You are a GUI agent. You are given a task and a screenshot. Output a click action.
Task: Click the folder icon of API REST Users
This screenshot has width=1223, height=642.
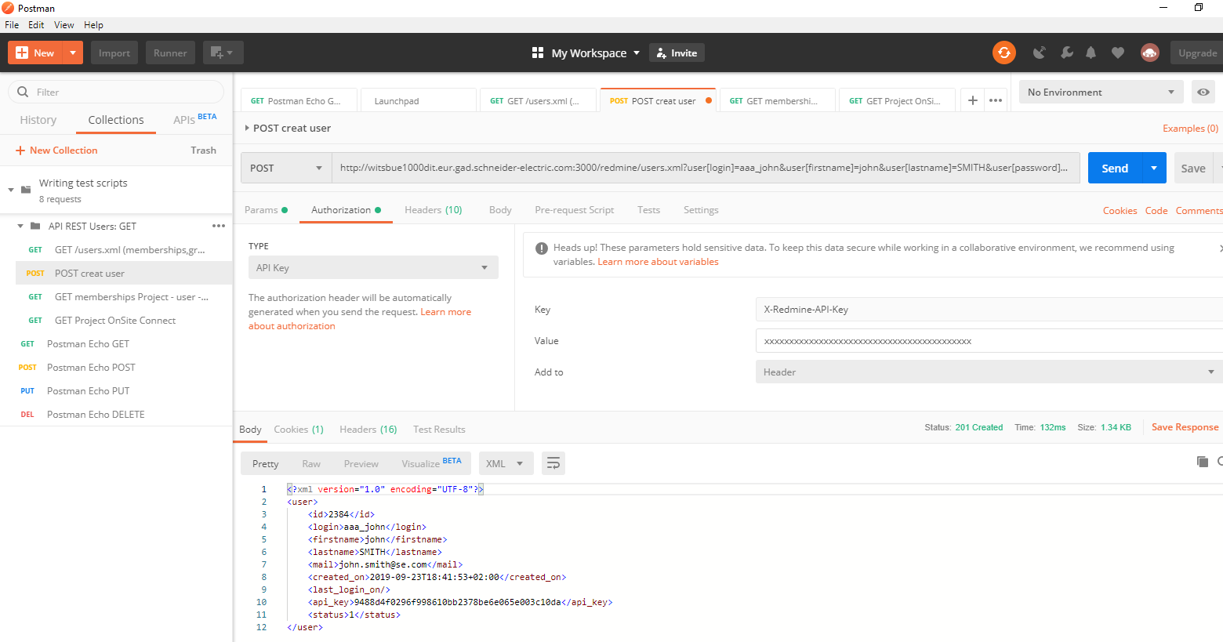coord(35,226)
